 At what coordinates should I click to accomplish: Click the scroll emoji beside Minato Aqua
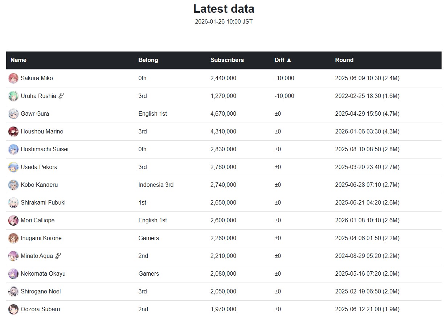pos(58,256)
